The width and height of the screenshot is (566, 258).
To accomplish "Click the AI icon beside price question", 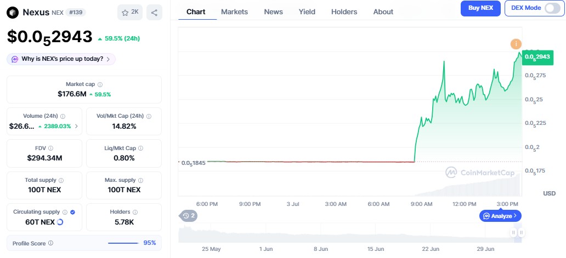I will 15,59.
